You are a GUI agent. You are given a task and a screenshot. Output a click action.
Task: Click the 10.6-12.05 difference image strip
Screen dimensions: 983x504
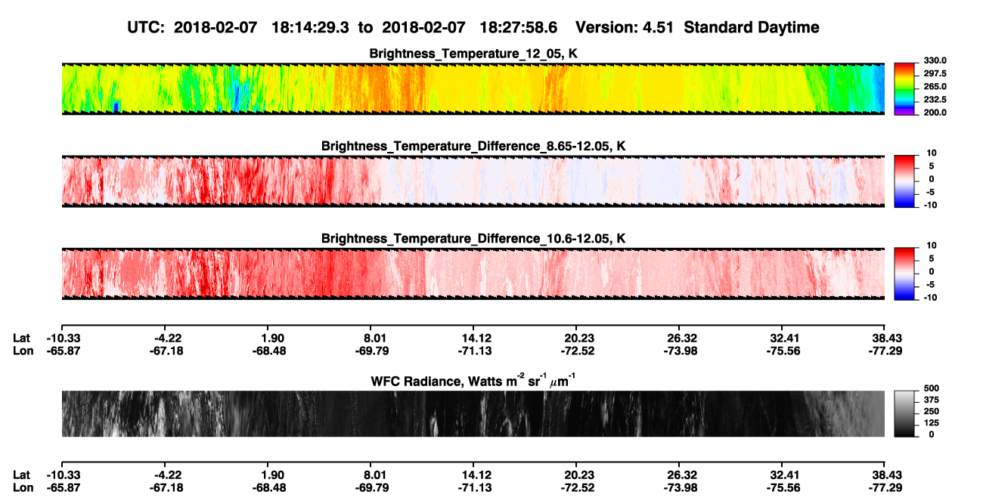pyautogui.click(x=473, y=274)
